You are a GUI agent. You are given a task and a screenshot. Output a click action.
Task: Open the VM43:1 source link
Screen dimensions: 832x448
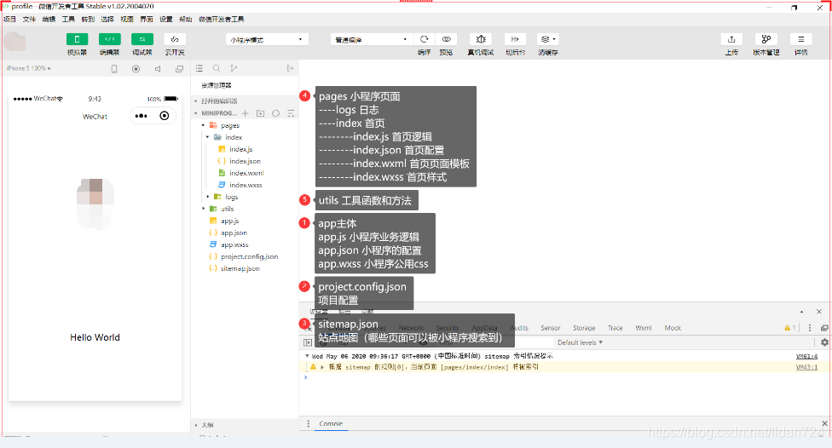coord(806,367)
